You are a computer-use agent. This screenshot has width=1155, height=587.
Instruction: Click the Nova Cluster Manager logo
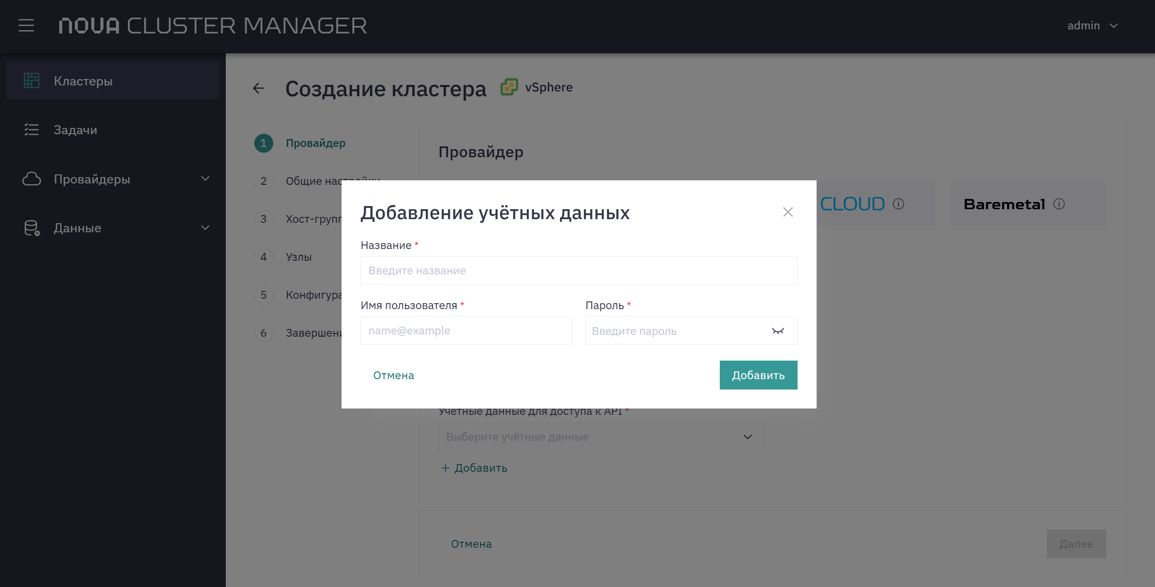tap(213, 26)
